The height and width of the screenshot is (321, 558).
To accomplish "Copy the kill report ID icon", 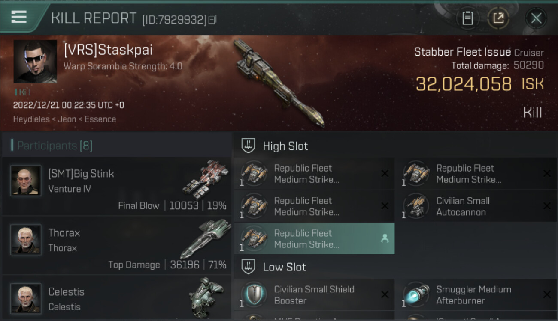I will point(212,19).
